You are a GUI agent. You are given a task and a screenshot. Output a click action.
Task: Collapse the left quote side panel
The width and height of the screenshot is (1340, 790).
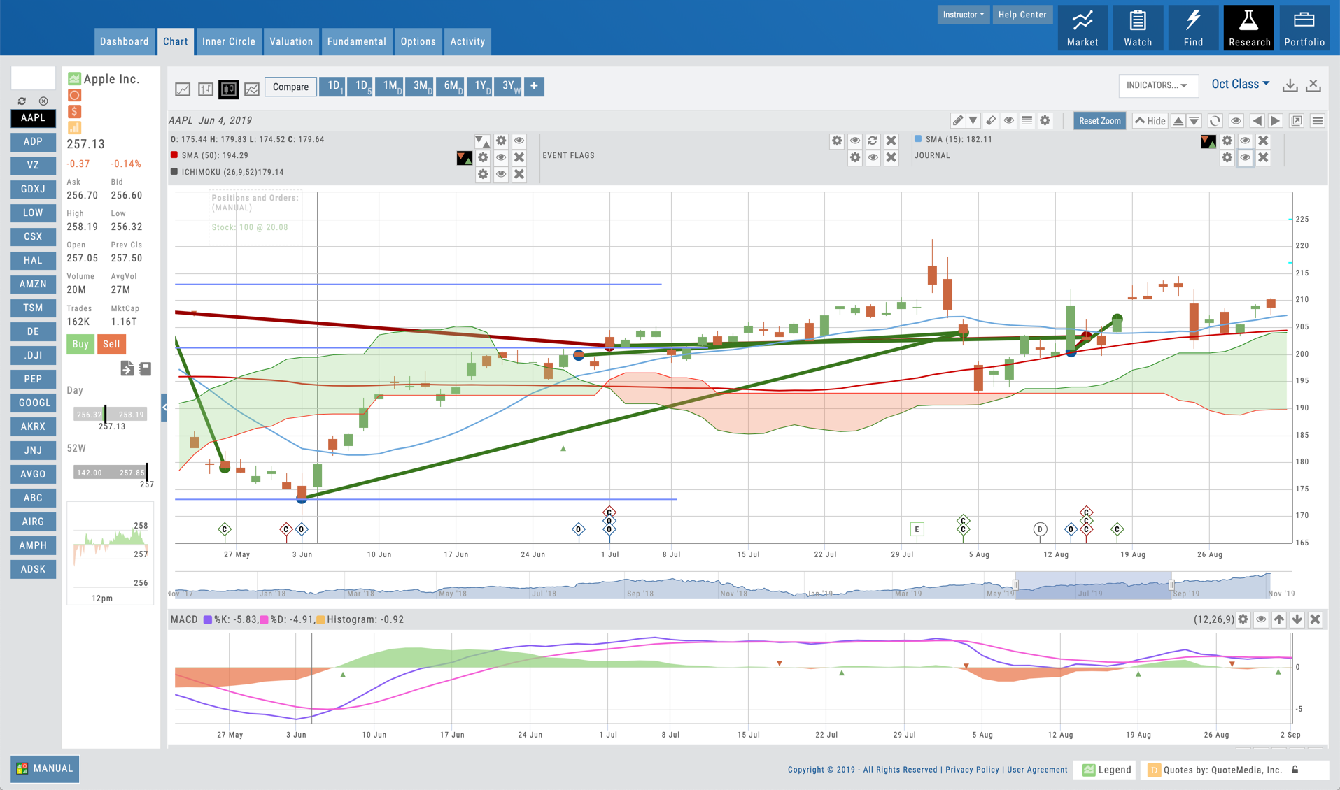(164, 407)
